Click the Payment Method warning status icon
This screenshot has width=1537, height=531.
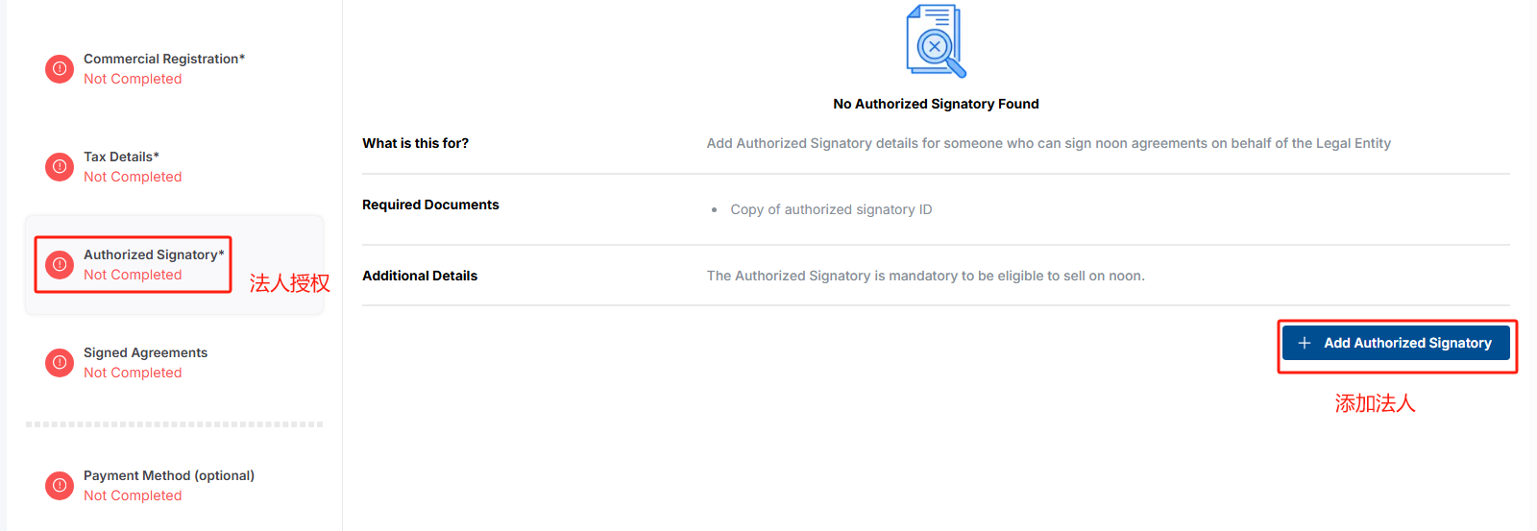(60, 486)
